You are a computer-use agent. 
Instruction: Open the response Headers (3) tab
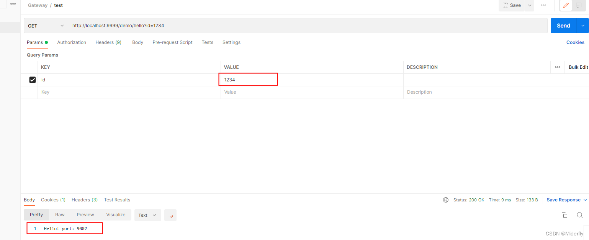coord(85,200)
